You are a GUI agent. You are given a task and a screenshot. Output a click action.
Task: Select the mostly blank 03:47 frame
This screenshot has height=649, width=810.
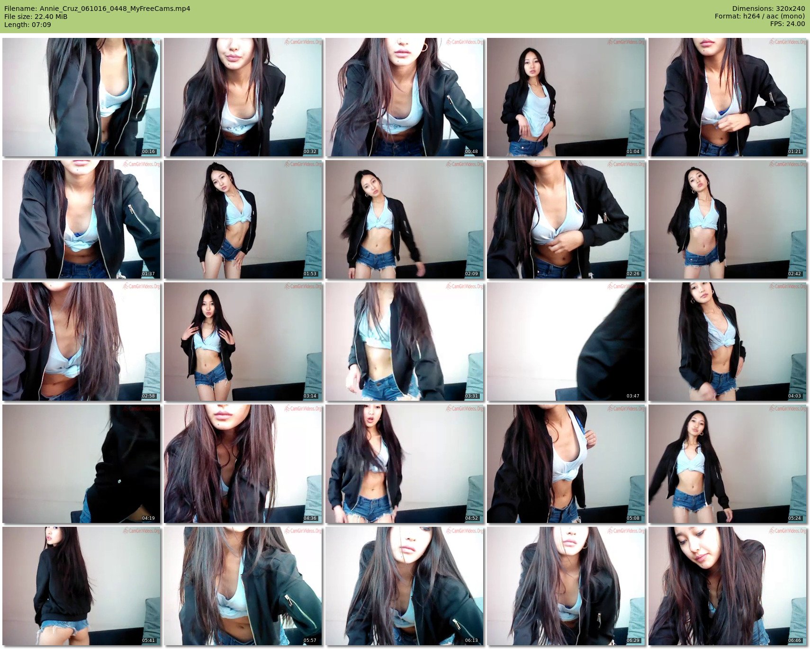(x=566, y=342)
